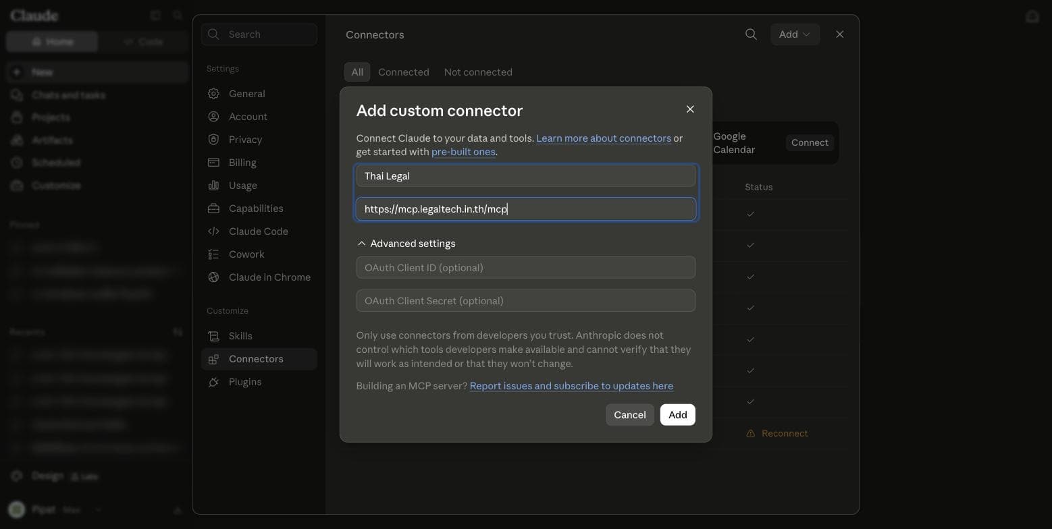1052x529 pixels.
Task: Open Artifacts in Claude sidebar
Action: click(97, 140)
